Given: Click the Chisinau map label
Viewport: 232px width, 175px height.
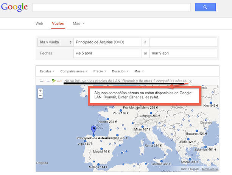Looking at the screenshot, I should pos(206,123).
